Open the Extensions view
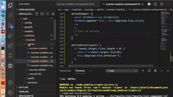Screen dimensions: 173x97 [10, 46]
